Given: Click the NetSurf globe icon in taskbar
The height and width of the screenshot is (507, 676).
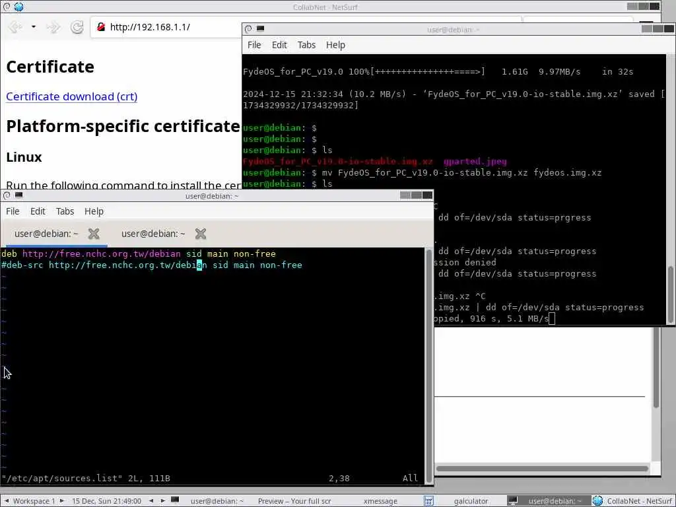Looking at the screenshot, I should point(597,500).
